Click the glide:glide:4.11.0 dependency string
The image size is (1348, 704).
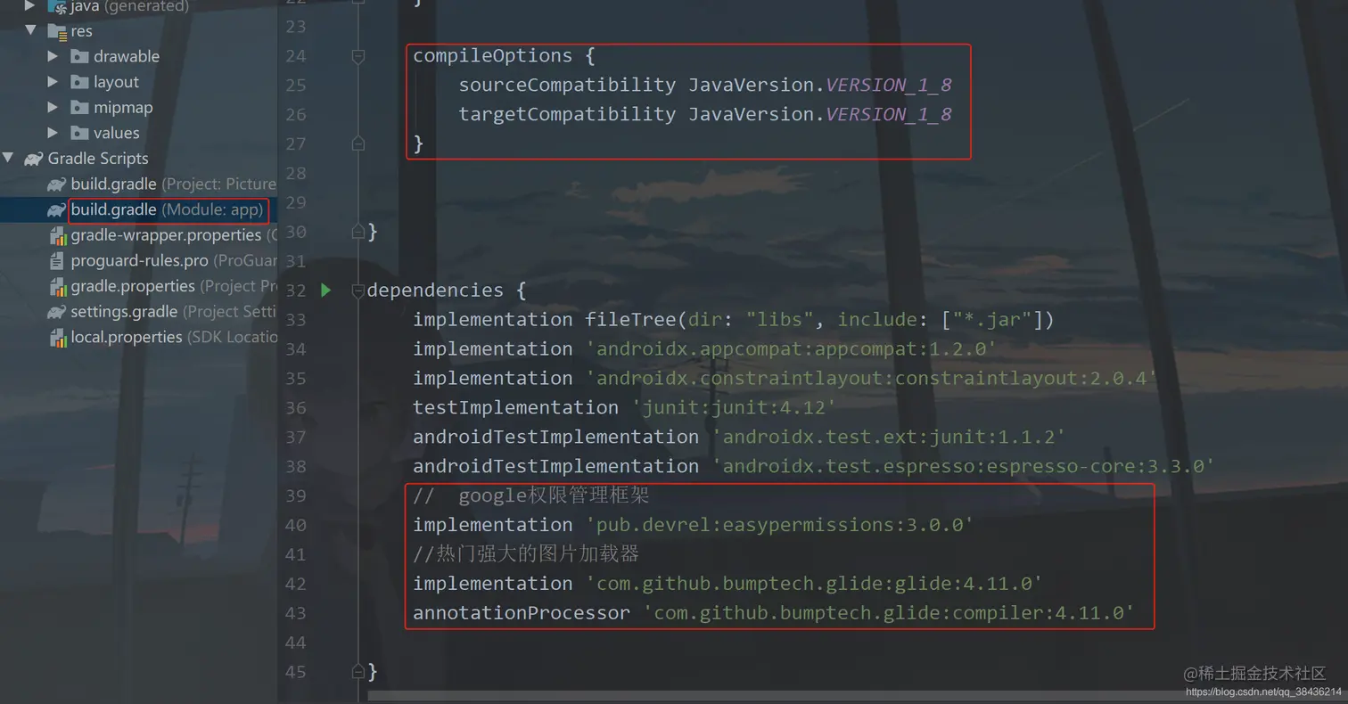pyautogui.click(x=814, y=584)
